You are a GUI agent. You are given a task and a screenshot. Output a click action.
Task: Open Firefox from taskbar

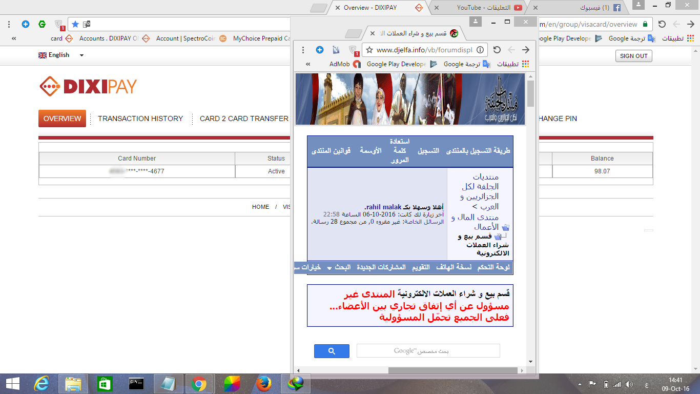click(x=263, y=383)
